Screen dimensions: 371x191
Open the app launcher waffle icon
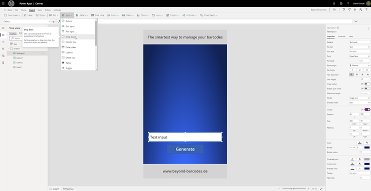pyautogui.click(x=3, y=3)
